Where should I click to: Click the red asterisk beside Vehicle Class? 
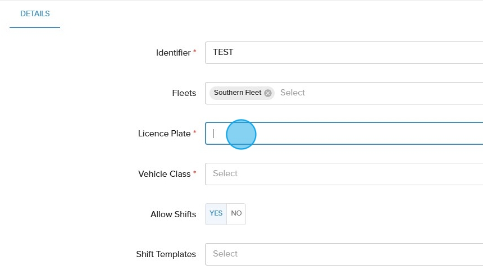click(x=195, y=173)
